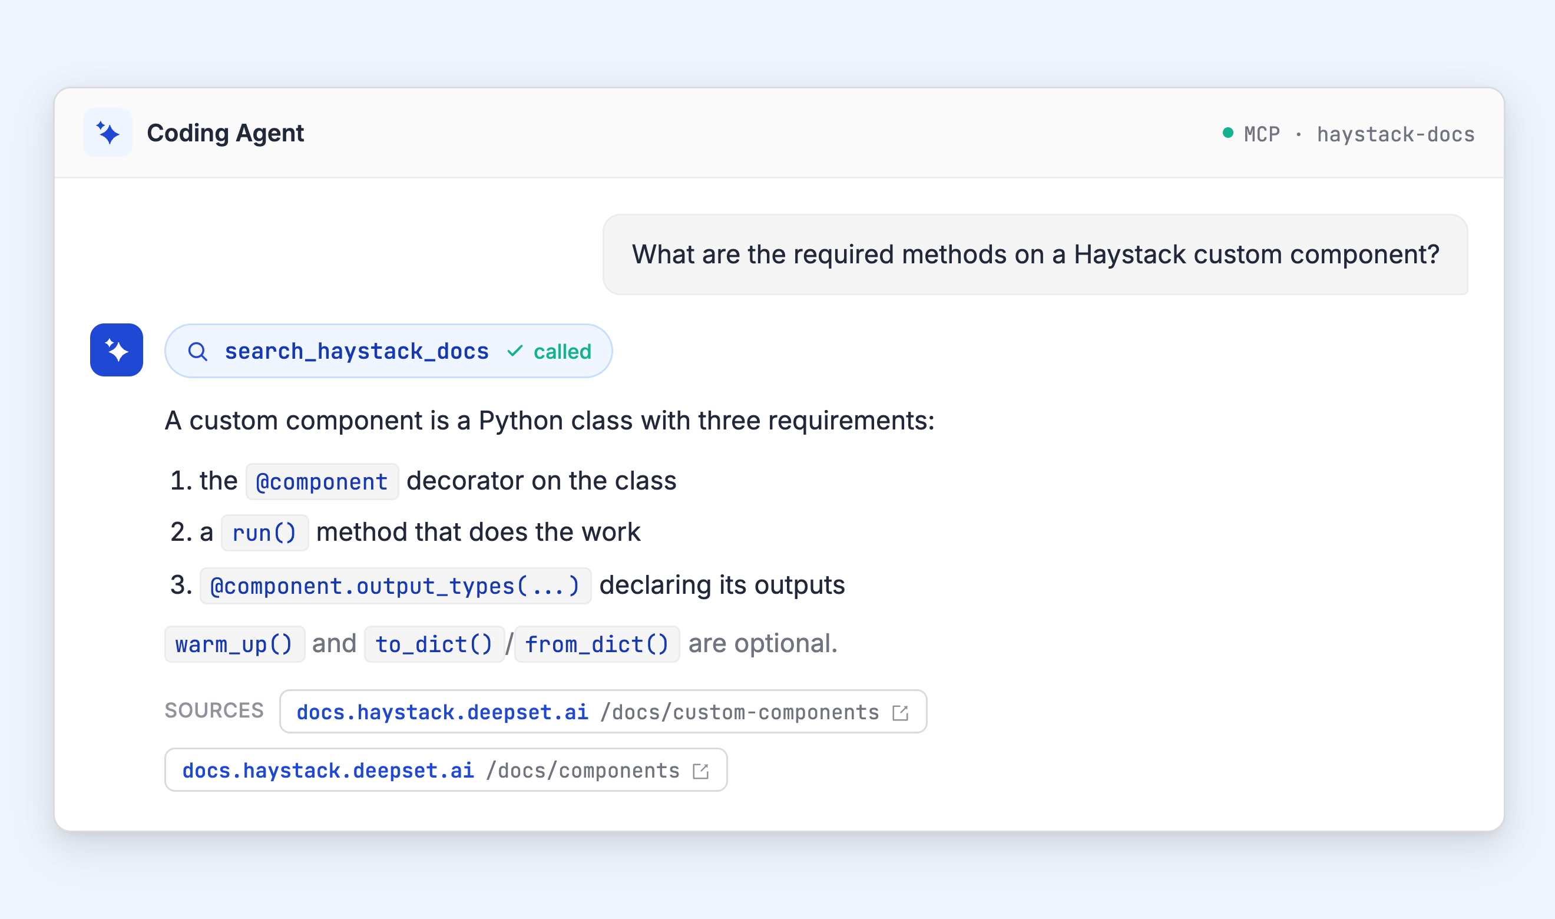This screenshot has height=919, width=1555.
Task: Click the from_dict() inline code
Action: pyautogui.click(x=597, y=644)
